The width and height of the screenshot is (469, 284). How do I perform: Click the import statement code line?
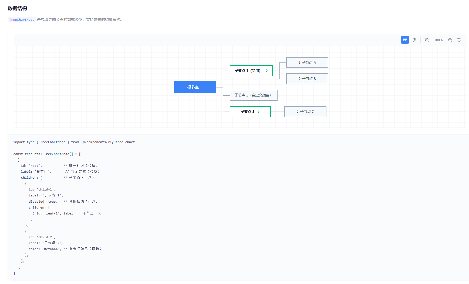pos(75,142)
